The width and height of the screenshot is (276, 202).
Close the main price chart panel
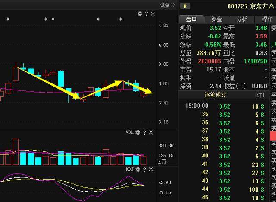[x=153, y=13]
